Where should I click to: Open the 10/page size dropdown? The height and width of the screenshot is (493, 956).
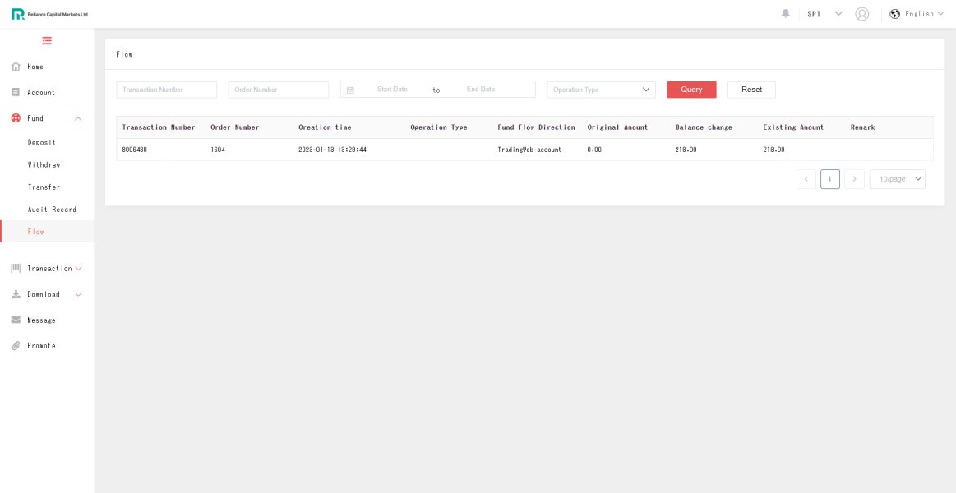coord(898,179)
